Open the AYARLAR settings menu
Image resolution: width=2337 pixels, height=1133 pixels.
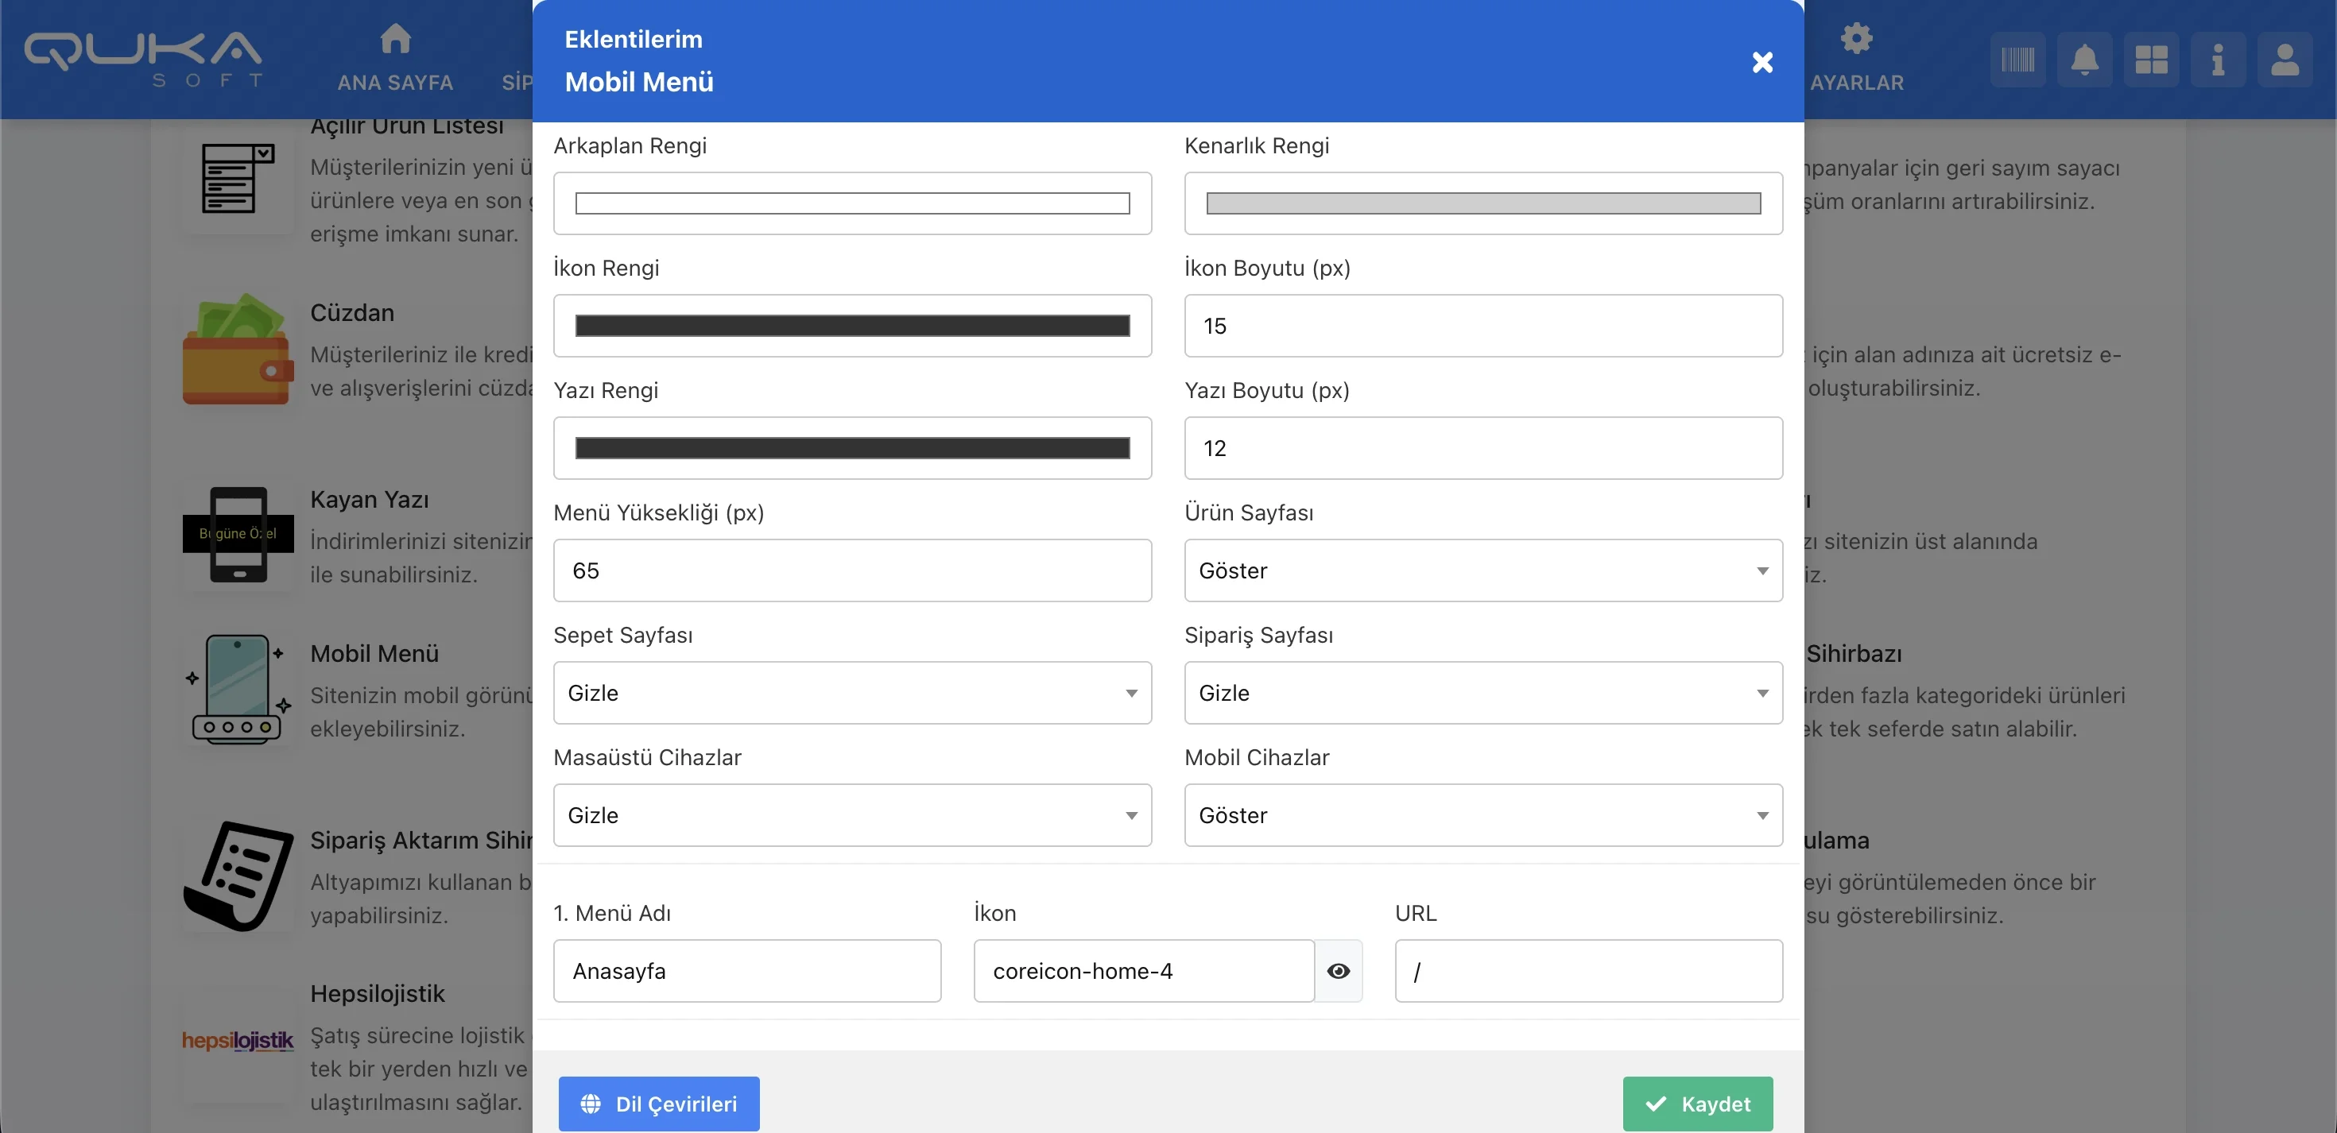(1856, 60)
